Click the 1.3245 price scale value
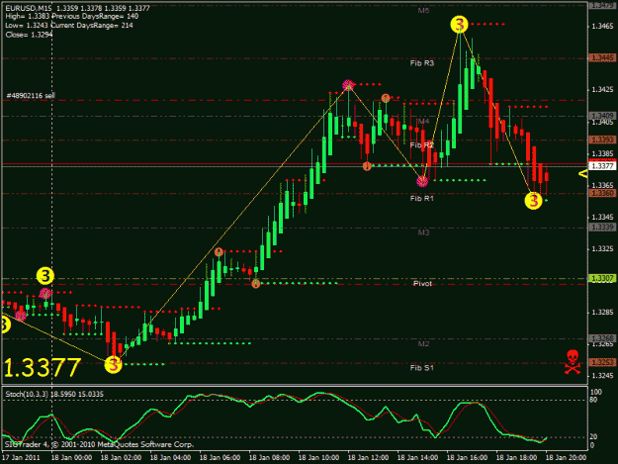This screenshot has width=618, height=464. (603, 376)
